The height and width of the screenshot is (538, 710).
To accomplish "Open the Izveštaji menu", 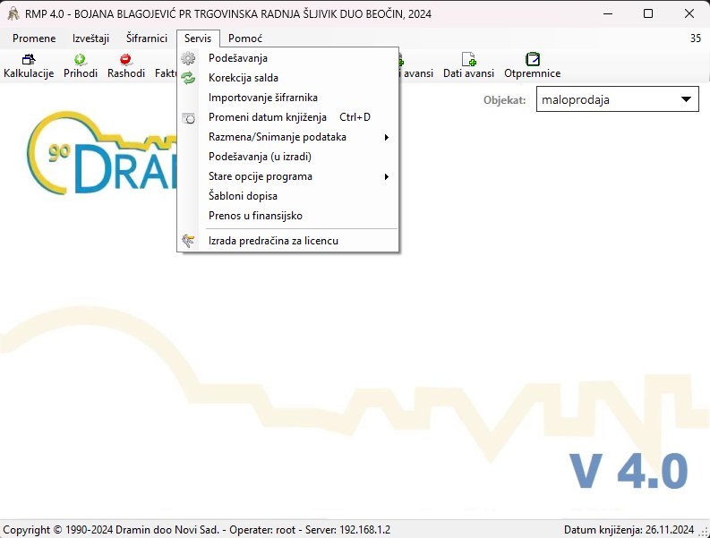I will tap(90, 38).
